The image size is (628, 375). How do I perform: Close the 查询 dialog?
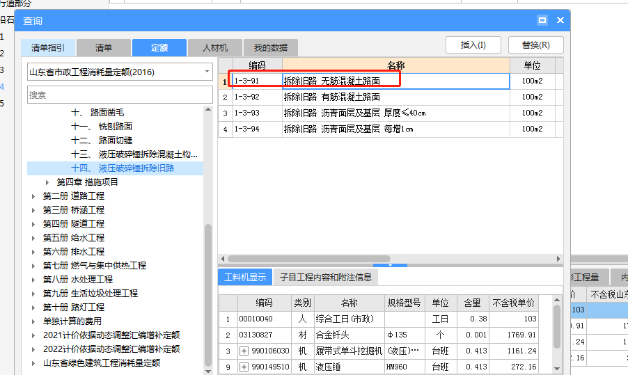[x=560, y=20]
